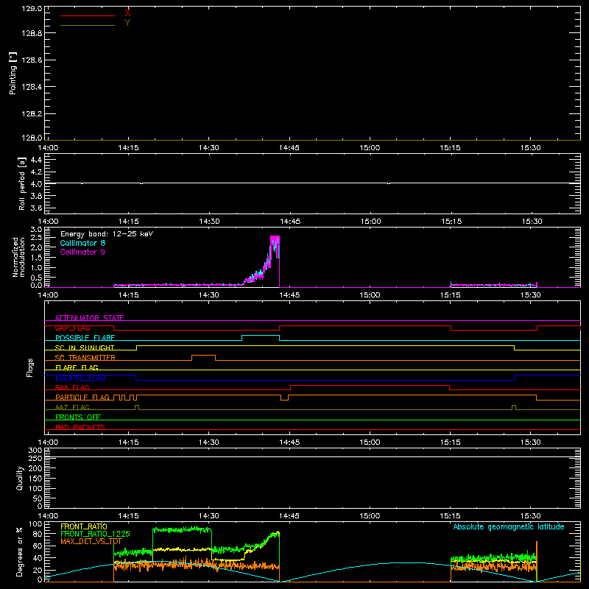
Task: Click the 4.0 tick on Roll period axis
Action: click(36, 184)
